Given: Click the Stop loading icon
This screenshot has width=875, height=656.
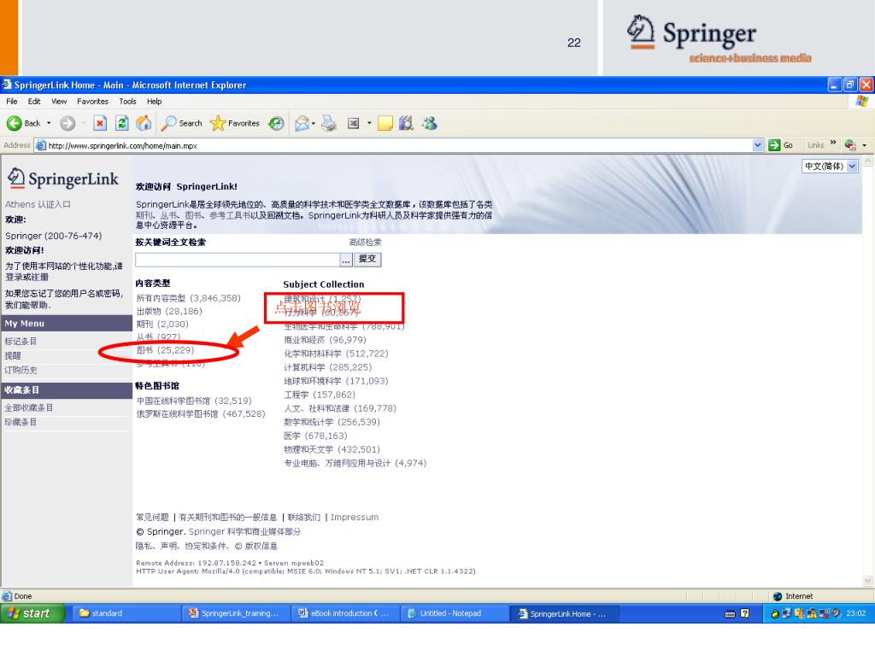Looking at the screenshot, I should 100,123.
